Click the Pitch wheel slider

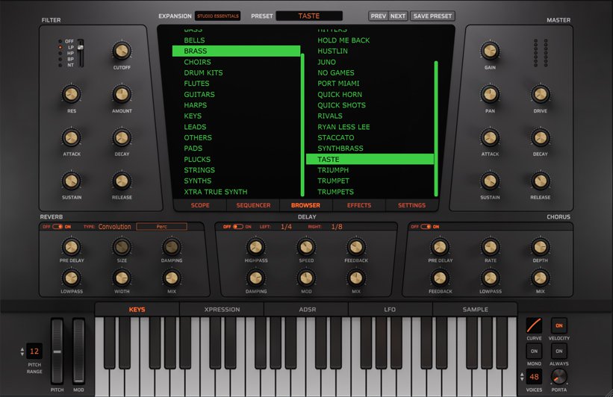coord(57,350)
